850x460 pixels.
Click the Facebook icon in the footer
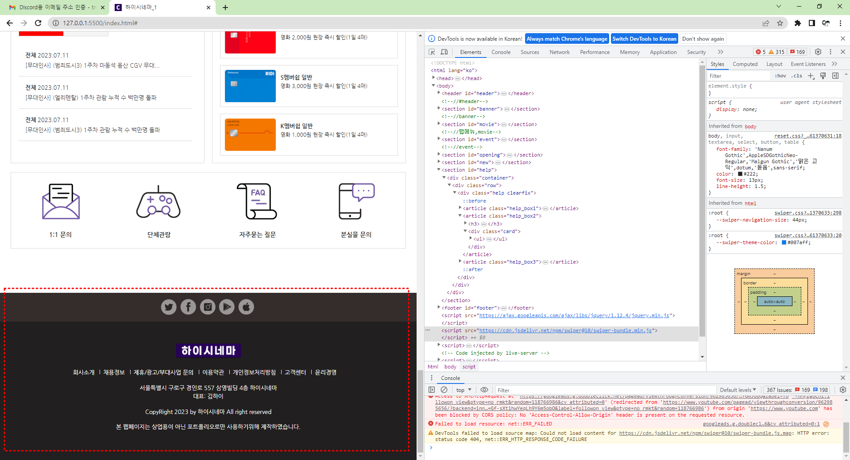188,307
